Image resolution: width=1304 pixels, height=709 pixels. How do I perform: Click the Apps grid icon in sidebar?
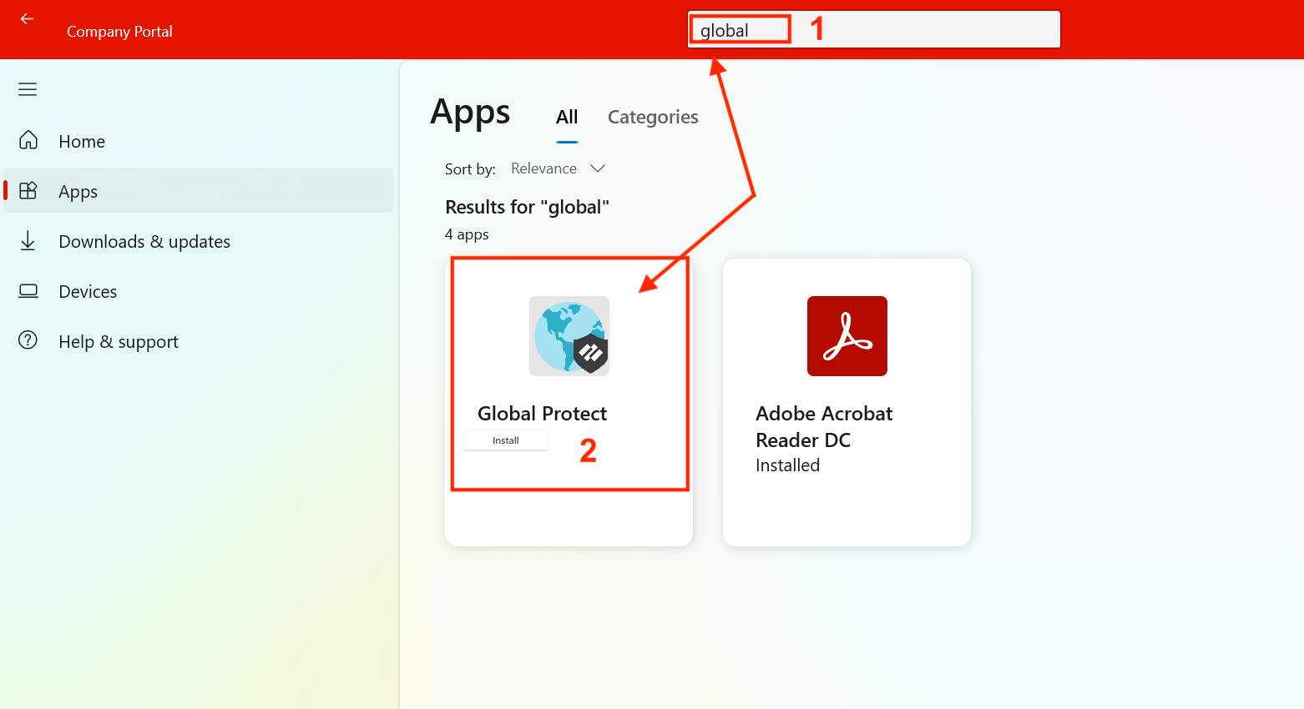pos(28,191)
